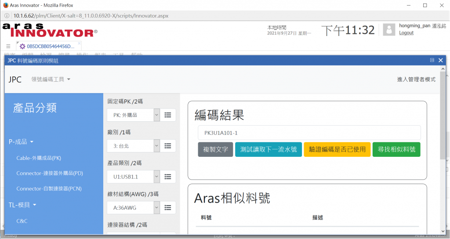Click the 廠別 /1碼 label
The width and height of the screenshot is (450, 239).
pyautogui.click(x=119, y=132)
